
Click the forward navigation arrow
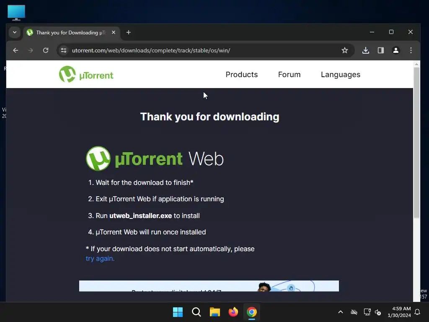pyautogui.click(x=31, y=50)
